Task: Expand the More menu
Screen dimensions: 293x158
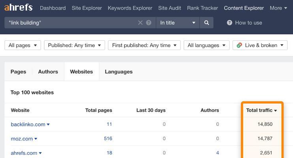Action: [278, 8]
